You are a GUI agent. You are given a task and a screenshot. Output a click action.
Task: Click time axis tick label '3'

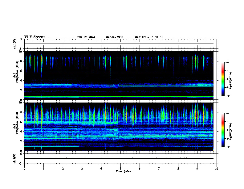point(82,169)
